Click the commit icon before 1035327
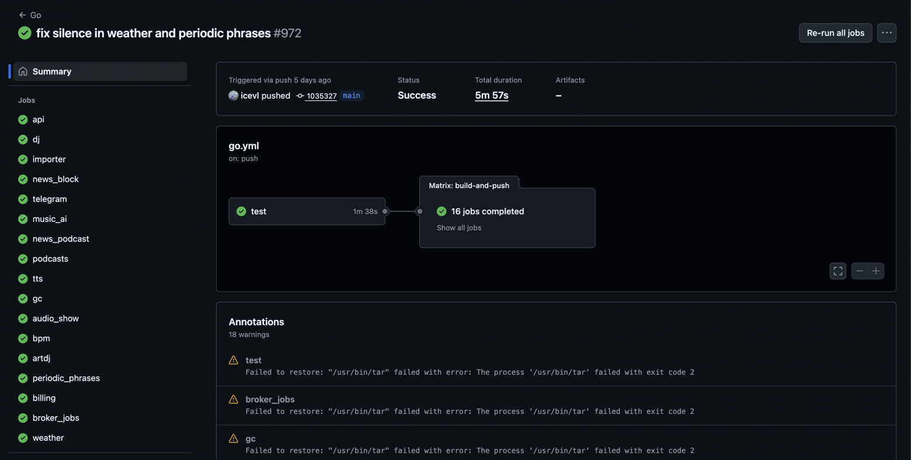The height and width of the screenshot is (460, 911). click(x=299, y=96)
